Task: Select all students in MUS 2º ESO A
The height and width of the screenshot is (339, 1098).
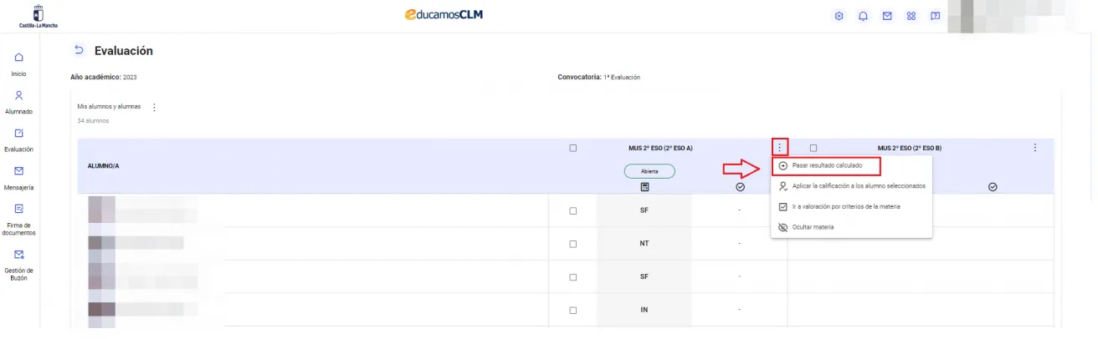Action: pyautogui.click(x=573, y=148)
